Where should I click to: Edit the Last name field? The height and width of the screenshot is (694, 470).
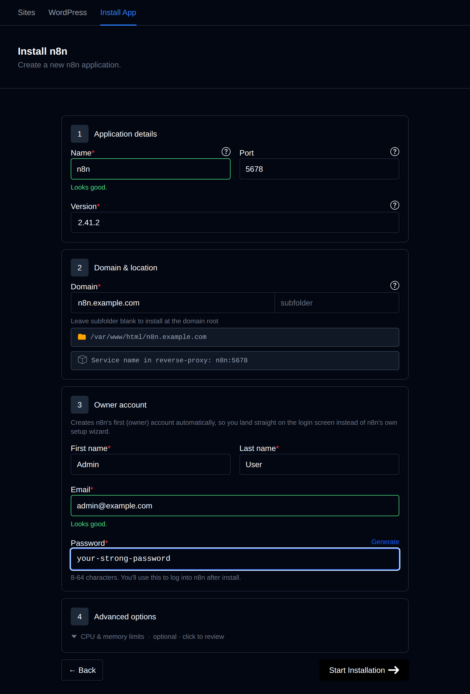(x=319, y=464)
